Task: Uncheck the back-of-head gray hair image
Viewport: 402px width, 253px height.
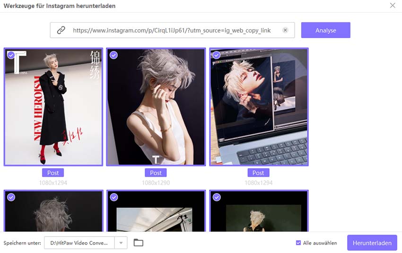Action: [x=11, y=197]
